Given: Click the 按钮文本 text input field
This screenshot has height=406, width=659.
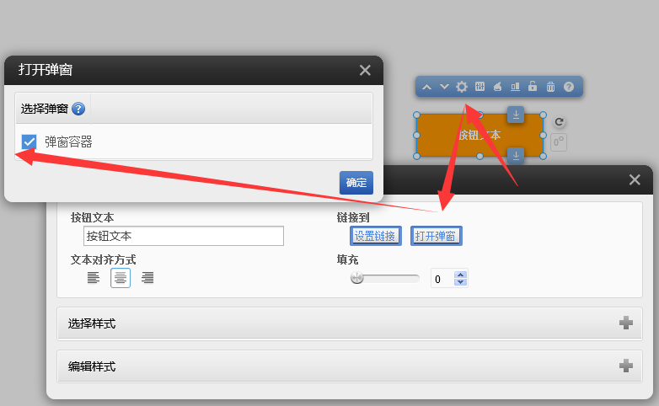Looking at the screenshot, I should [184, 236].
